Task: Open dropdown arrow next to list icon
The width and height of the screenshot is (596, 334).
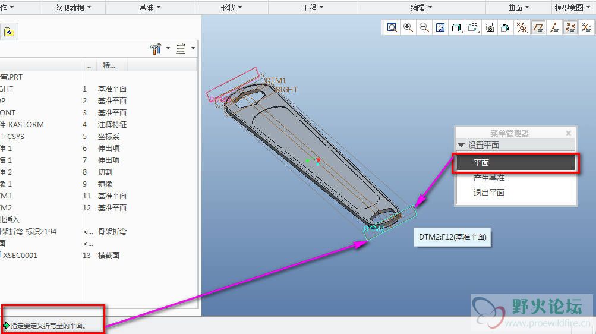Action: [x=193, y=48]
